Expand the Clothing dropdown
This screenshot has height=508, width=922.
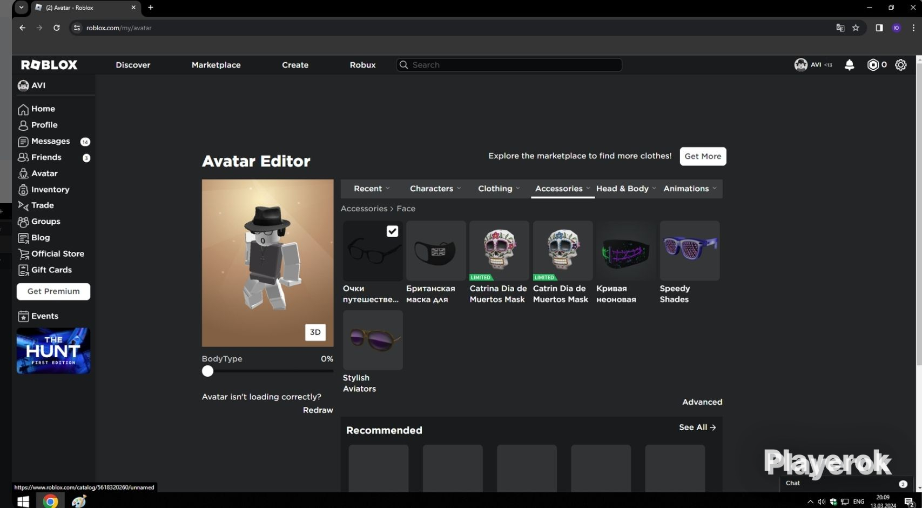pos(499,189)
